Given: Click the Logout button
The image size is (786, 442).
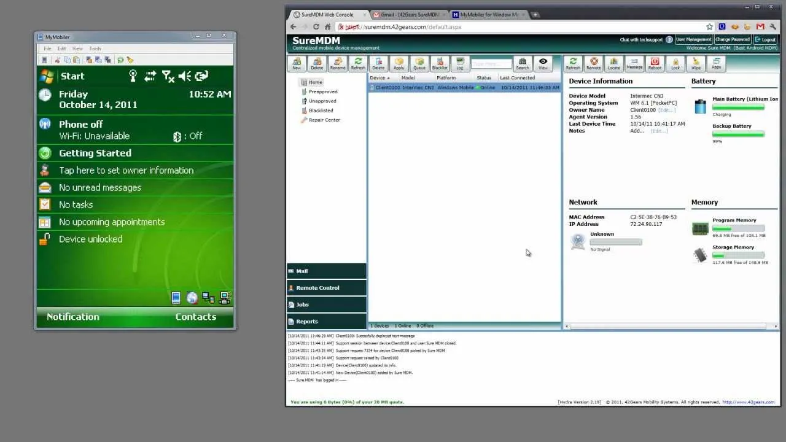Looking at the screenshot, I should tap(766, 39).
